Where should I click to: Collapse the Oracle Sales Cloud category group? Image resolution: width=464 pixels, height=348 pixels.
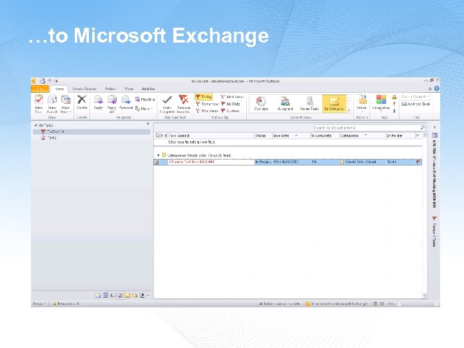click(x=159, y=155)
